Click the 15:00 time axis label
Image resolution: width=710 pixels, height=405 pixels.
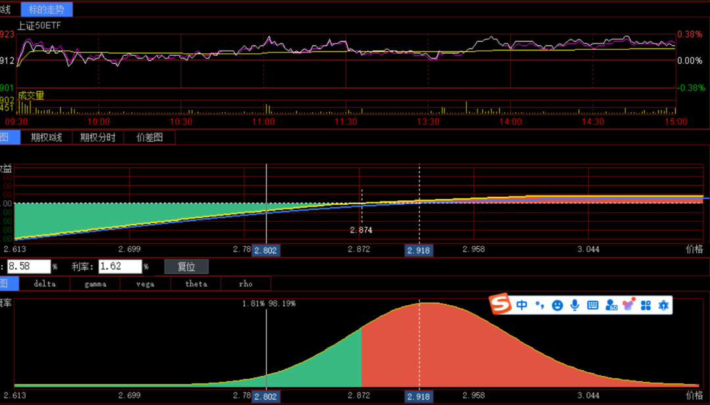[676, 121]
